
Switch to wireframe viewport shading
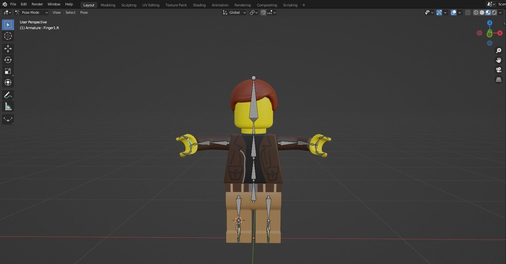tap(476, 12)
